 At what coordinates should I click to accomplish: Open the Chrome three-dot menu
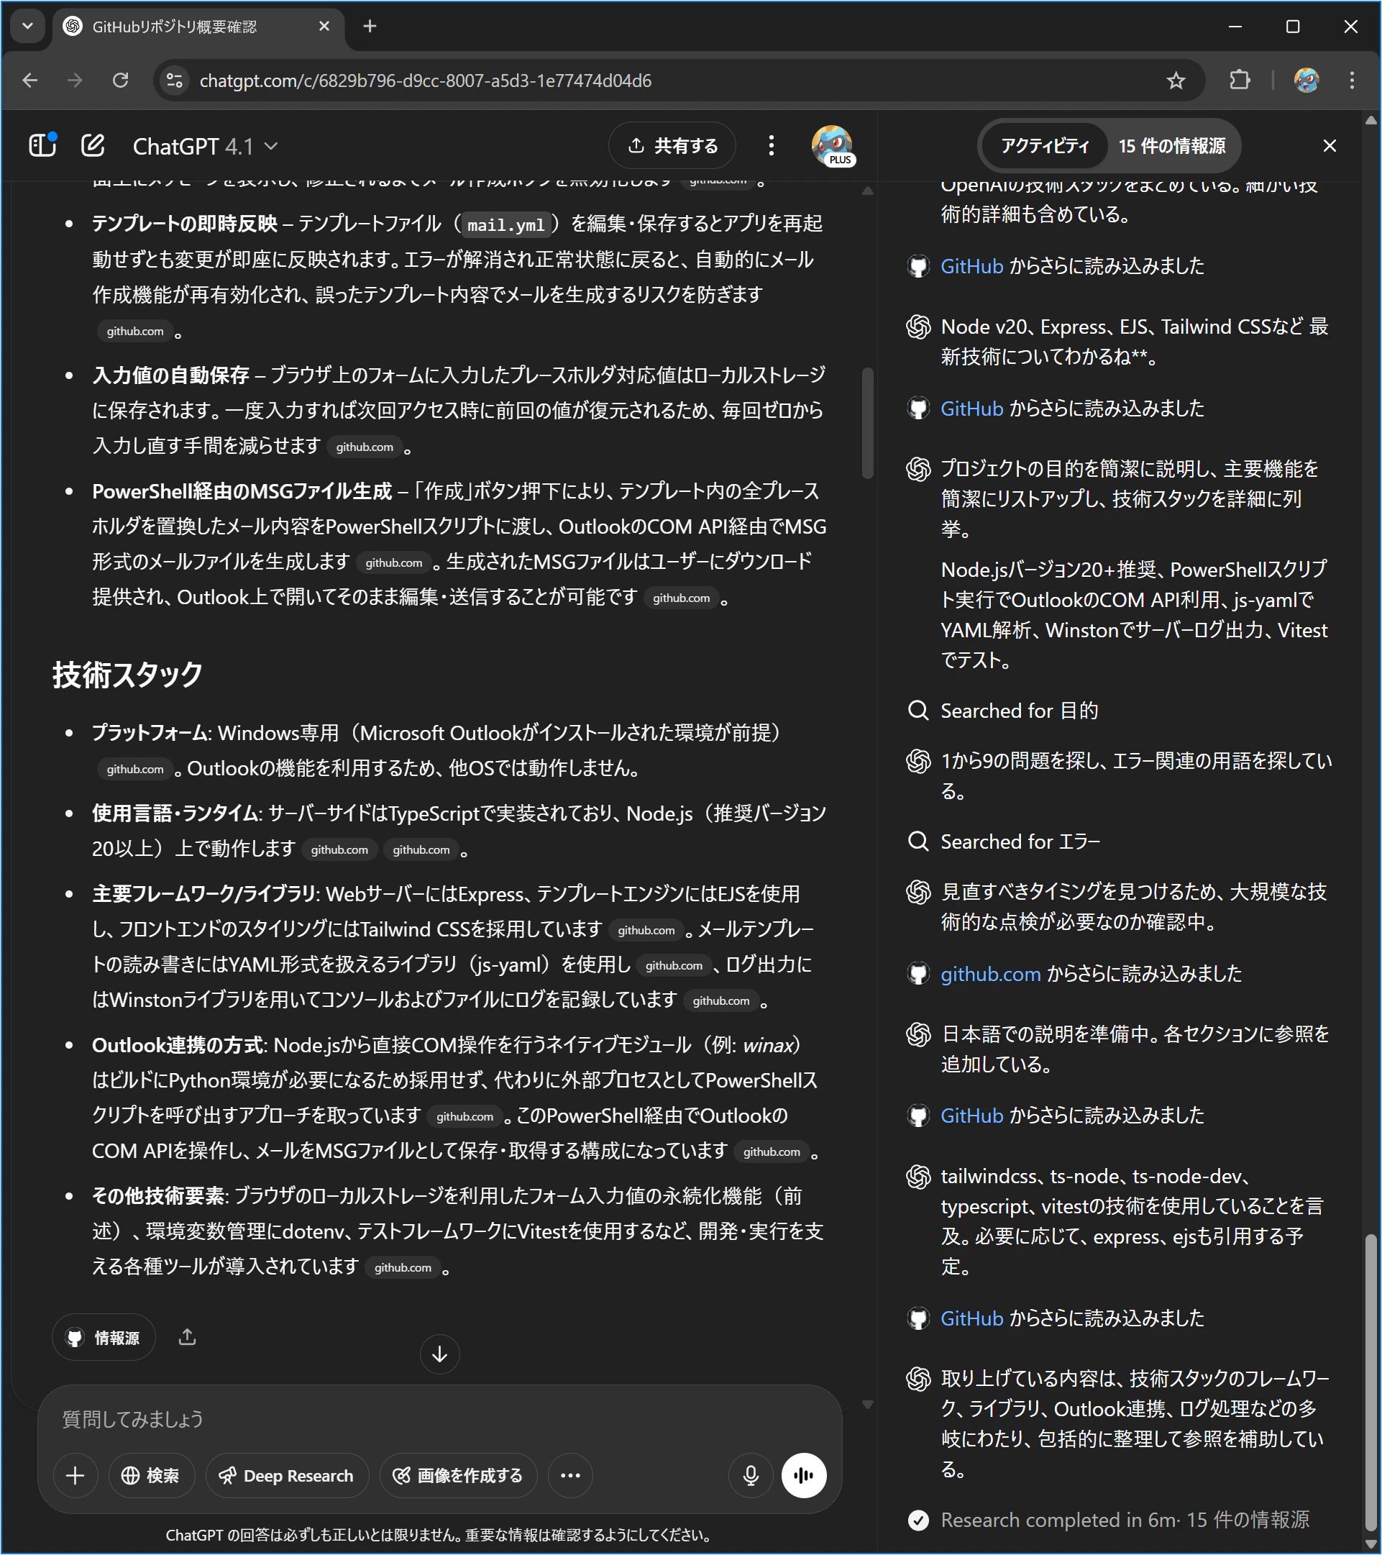1352,80
